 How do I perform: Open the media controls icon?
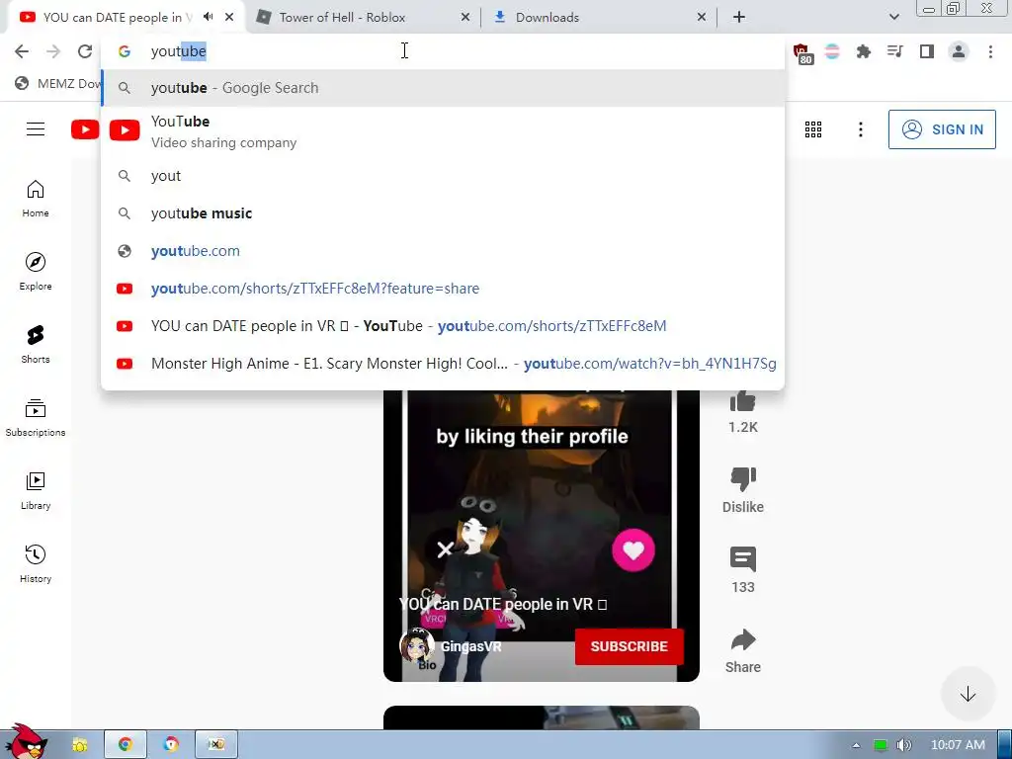pyautogui.click(x=894, y=51)
